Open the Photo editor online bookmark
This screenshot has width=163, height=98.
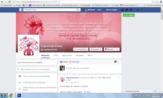coord(70,5)
